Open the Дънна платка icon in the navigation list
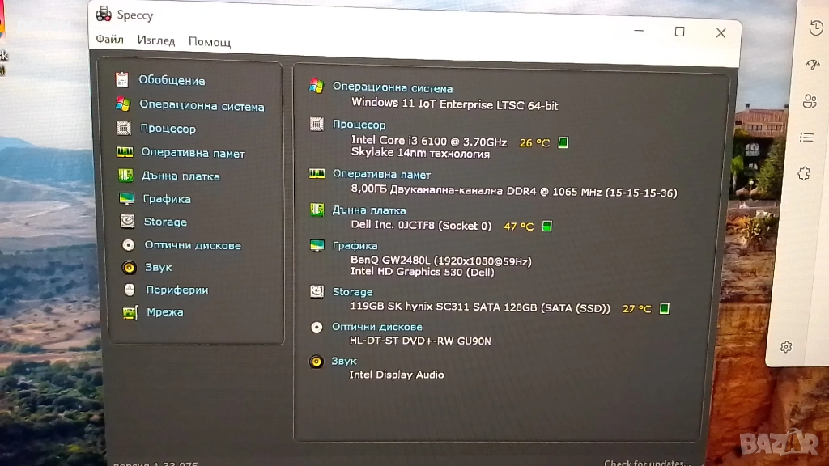The height and width of the screenshot is (466, 829). click(x=125, y=176)
